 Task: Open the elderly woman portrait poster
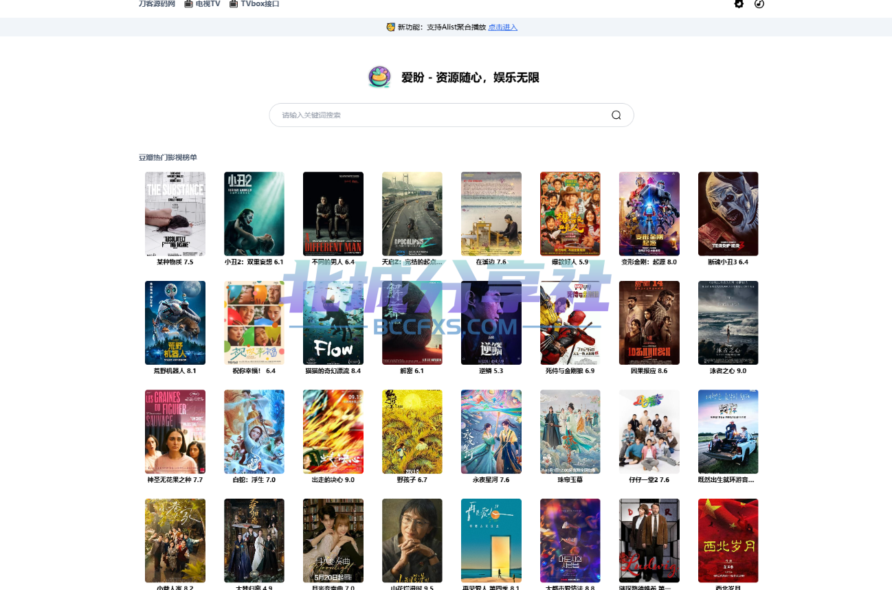[x=412, y=541]
